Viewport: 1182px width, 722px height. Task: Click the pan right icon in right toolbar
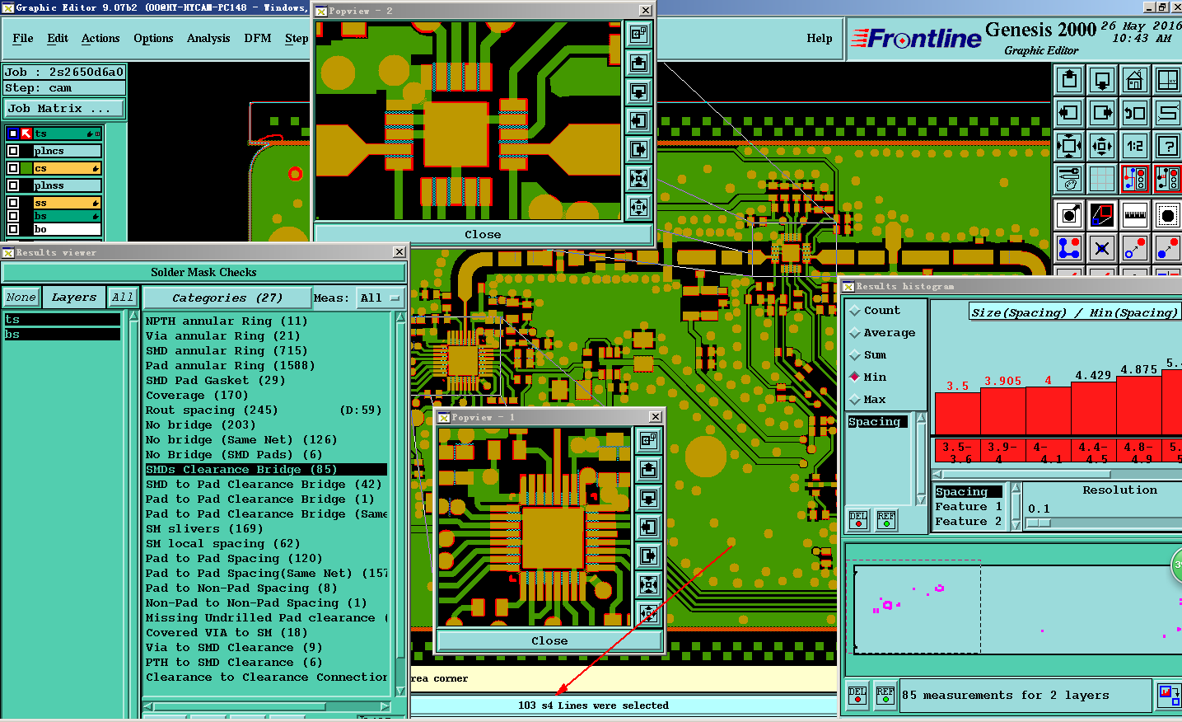[1102, 113]
